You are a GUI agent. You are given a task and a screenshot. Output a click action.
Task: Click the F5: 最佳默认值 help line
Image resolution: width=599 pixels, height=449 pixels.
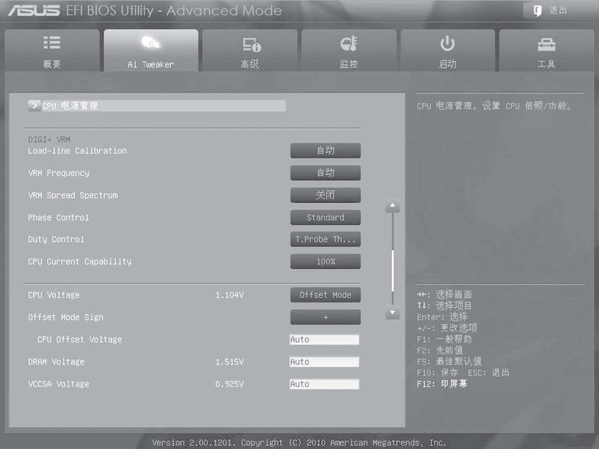tap(450, 362)
